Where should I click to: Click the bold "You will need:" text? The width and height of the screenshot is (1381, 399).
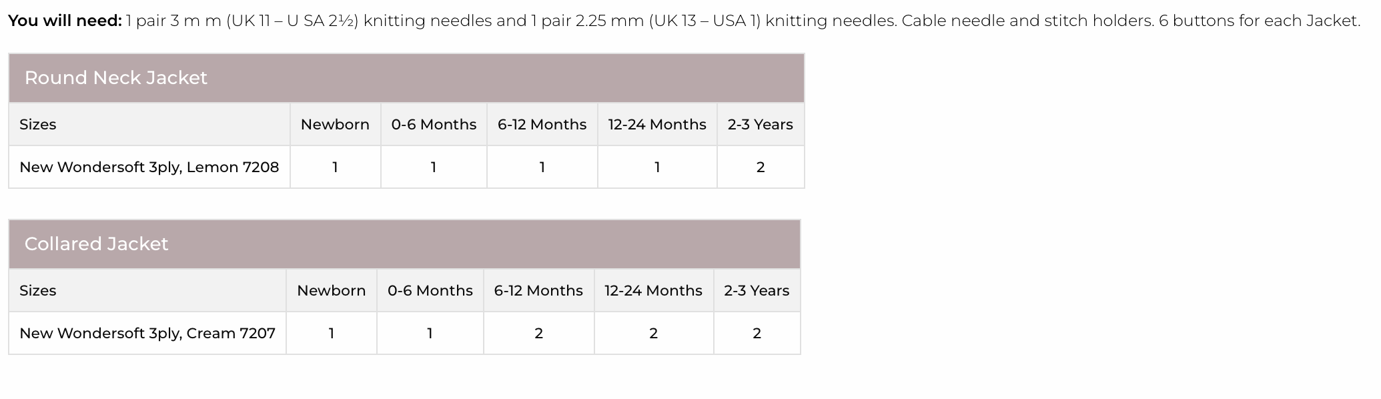point(65,21)
